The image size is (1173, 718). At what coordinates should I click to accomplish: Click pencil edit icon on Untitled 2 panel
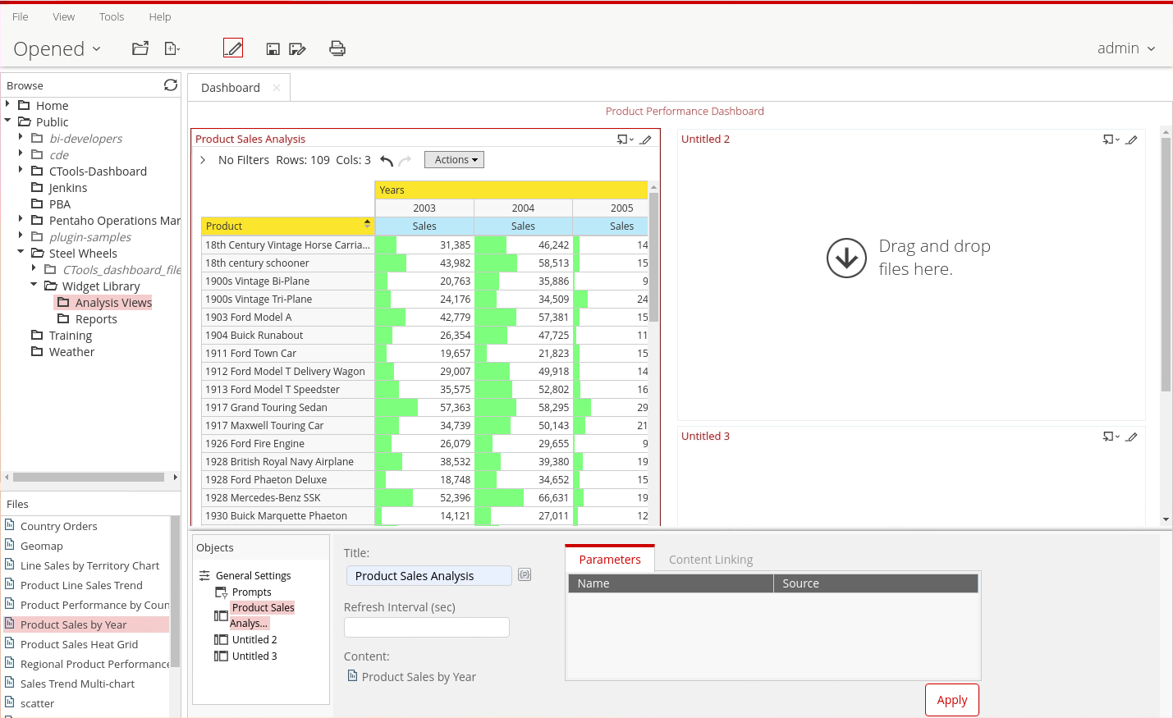pyautogui.click(x=1132, y=139)
